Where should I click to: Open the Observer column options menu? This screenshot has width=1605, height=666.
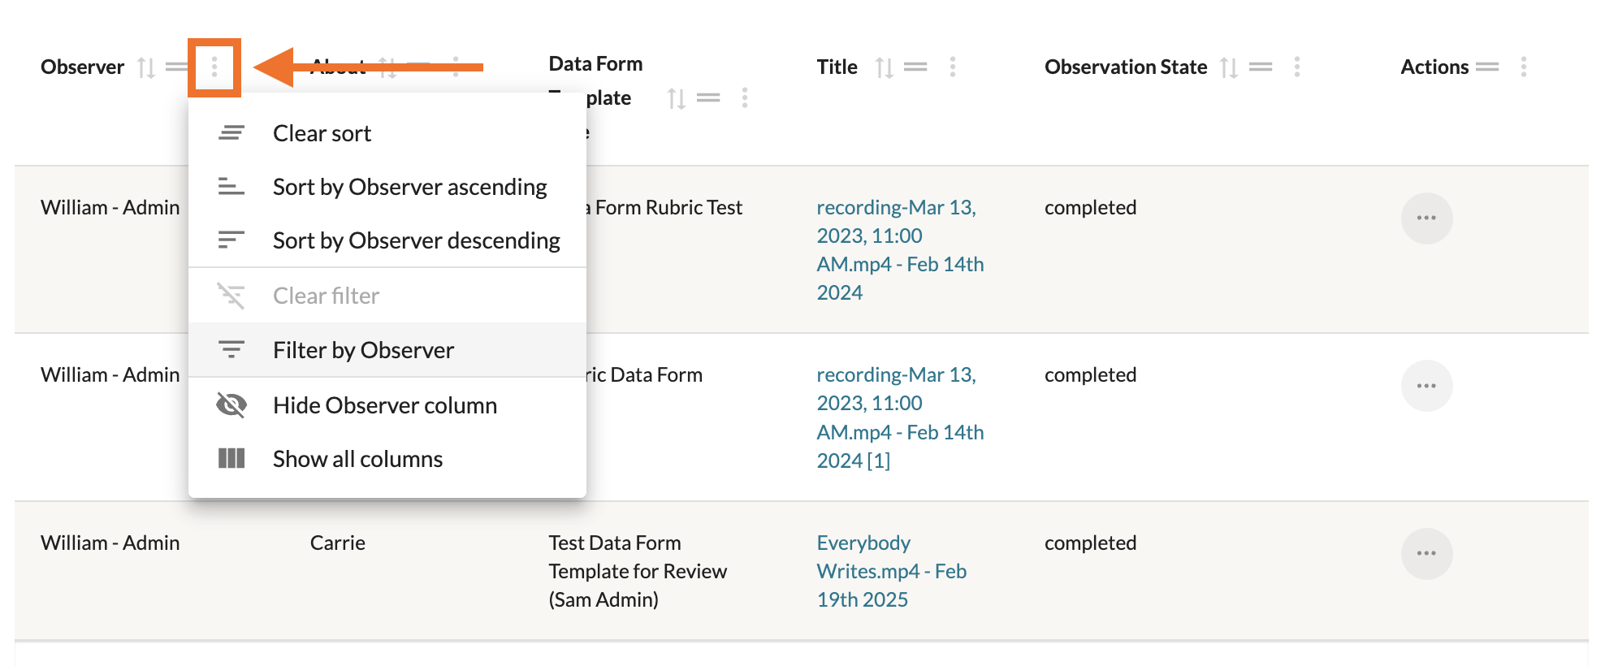pyautogui.click(x=214, y=67)
